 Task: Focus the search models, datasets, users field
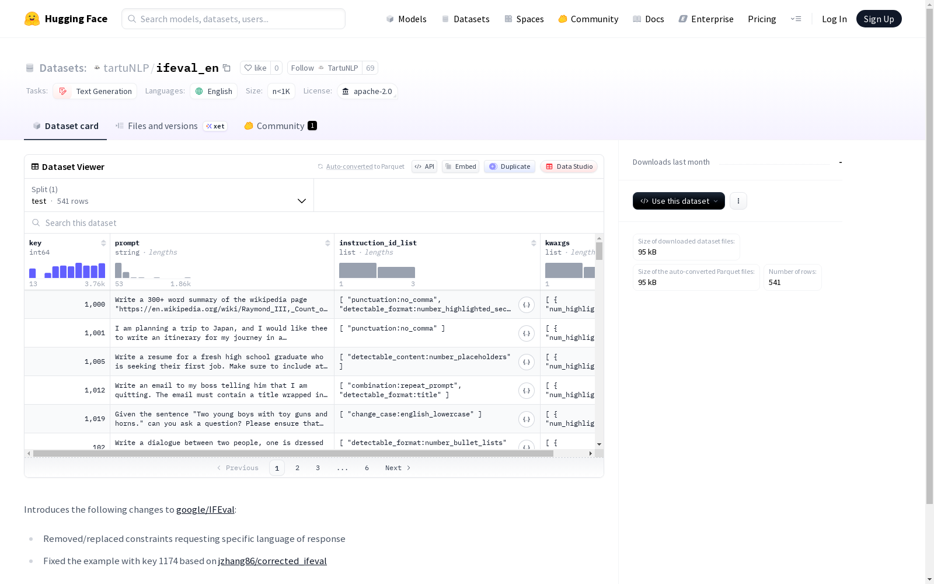point(233,19)
